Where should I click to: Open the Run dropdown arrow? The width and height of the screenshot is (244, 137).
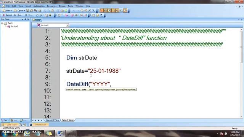tap(23, 15)
